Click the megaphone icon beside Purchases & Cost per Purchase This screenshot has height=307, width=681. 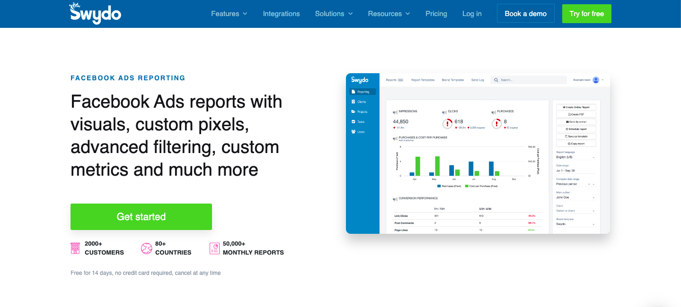point(395,139)
